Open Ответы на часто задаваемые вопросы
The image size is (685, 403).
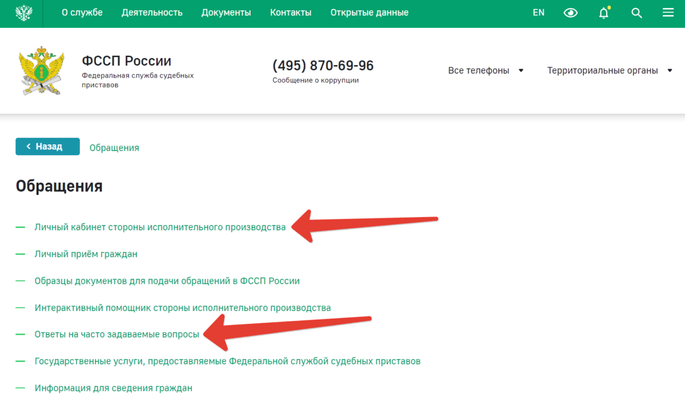(117, 334)
